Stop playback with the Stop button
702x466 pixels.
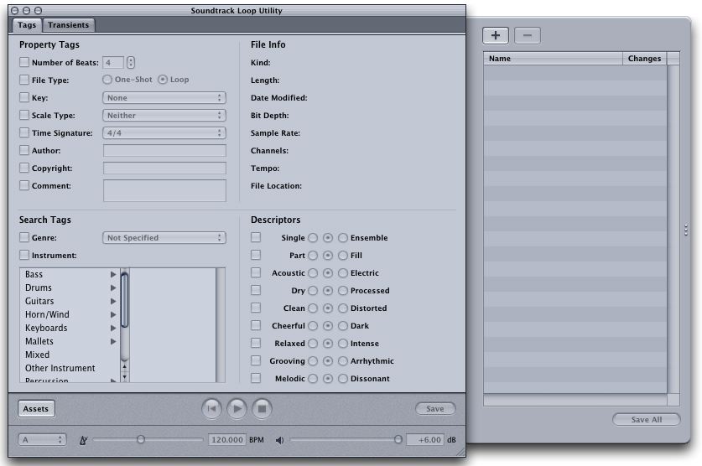[x=262, y=408]
